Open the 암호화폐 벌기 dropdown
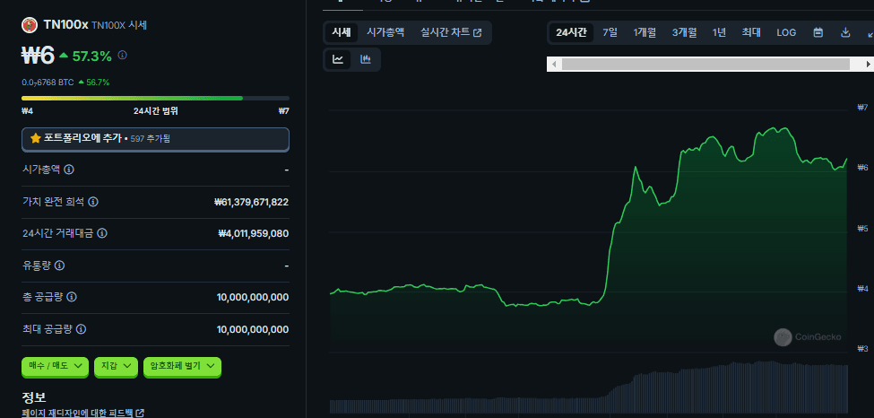 [181, 366]
